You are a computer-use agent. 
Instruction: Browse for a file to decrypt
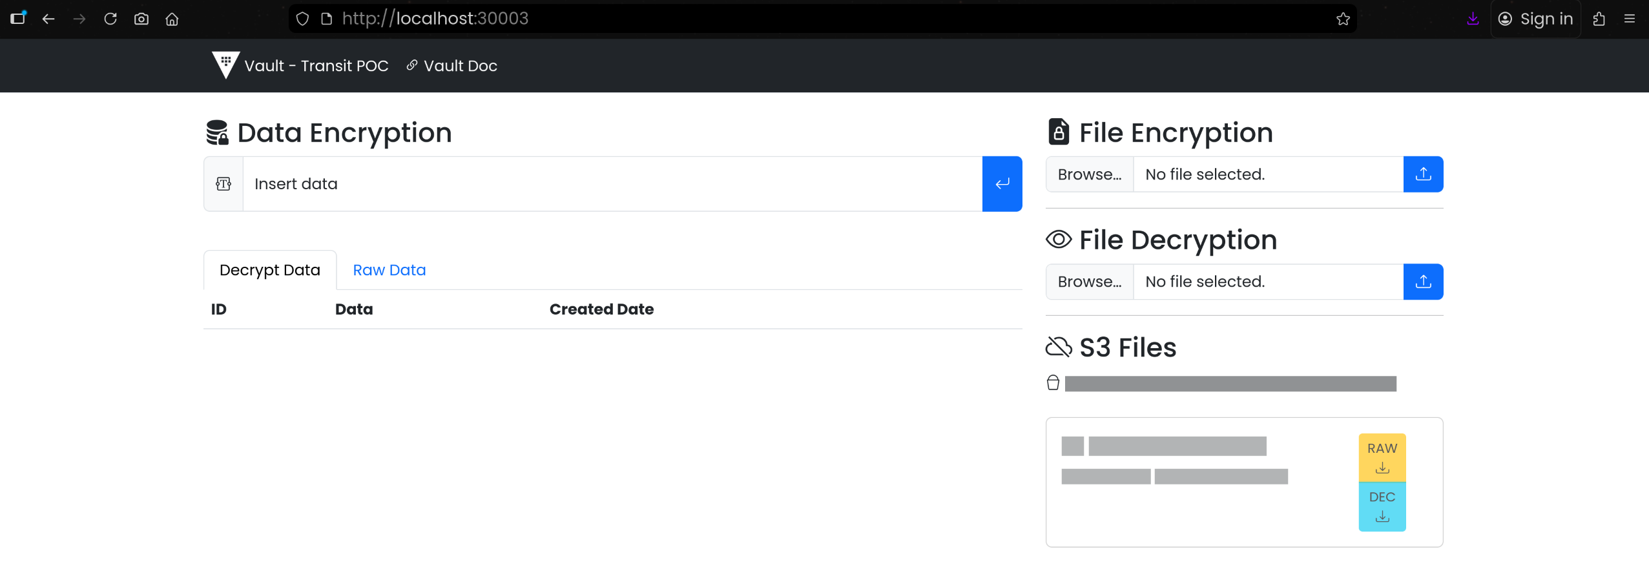point(1089,282)
